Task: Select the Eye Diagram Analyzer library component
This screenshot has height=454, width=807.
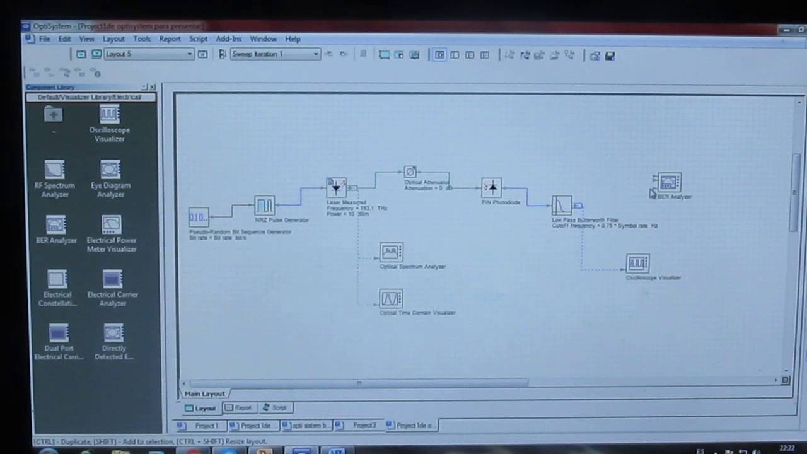Action: [110, 179]
